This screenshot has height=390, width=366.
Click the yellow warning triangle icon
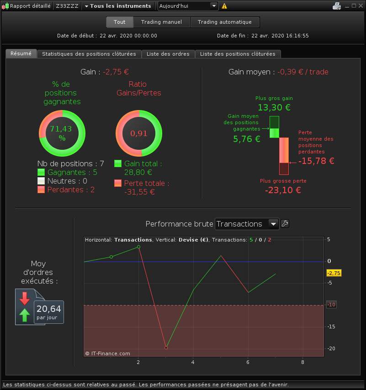pos(224,6)
